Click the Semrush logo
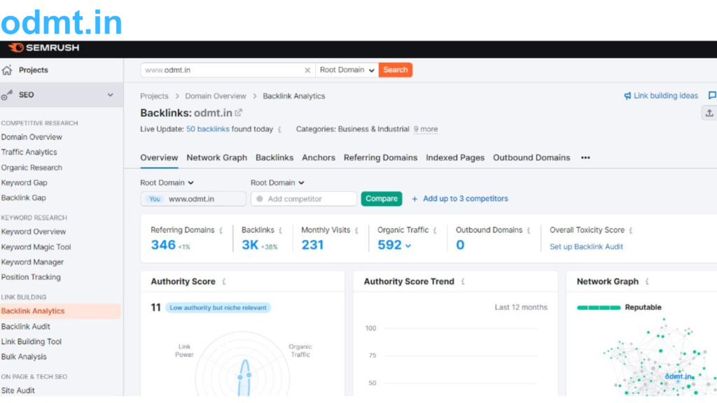Screen dimensions: 717x403 tap(44, 48)
